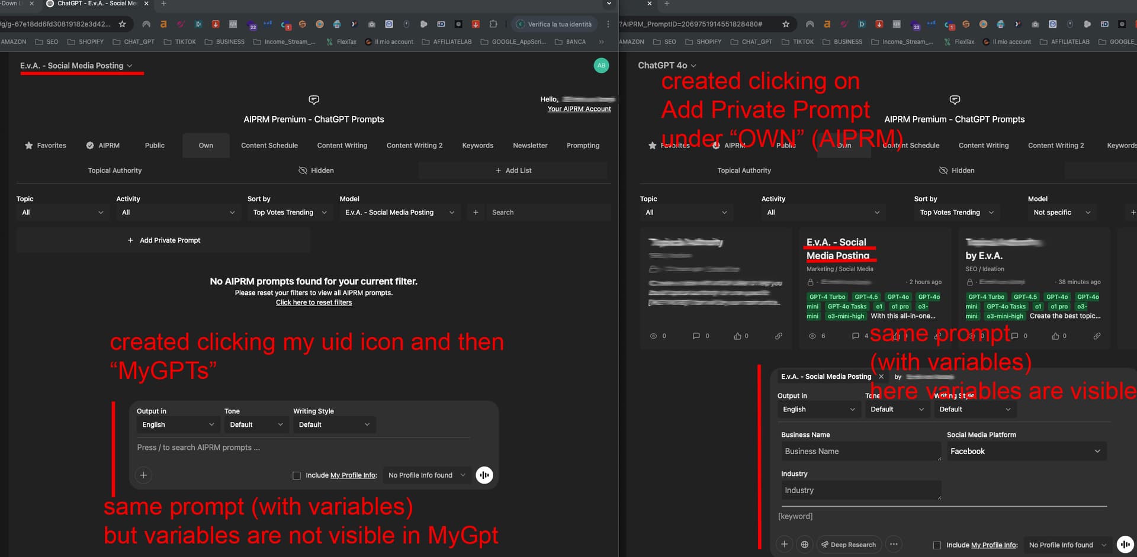1137x557 pixels.
Task: Click Add Private Prompt button
Action: (x=163, y=240)
